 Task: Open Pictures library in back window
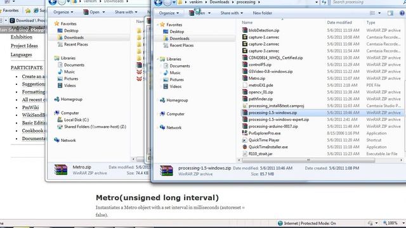(x=71, y=79)
